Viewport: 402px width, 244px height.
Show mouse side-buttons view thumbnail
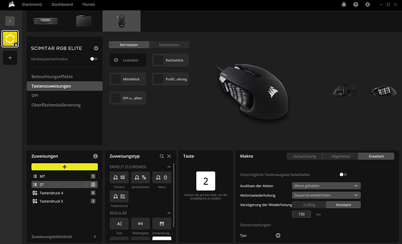point(383,91)
